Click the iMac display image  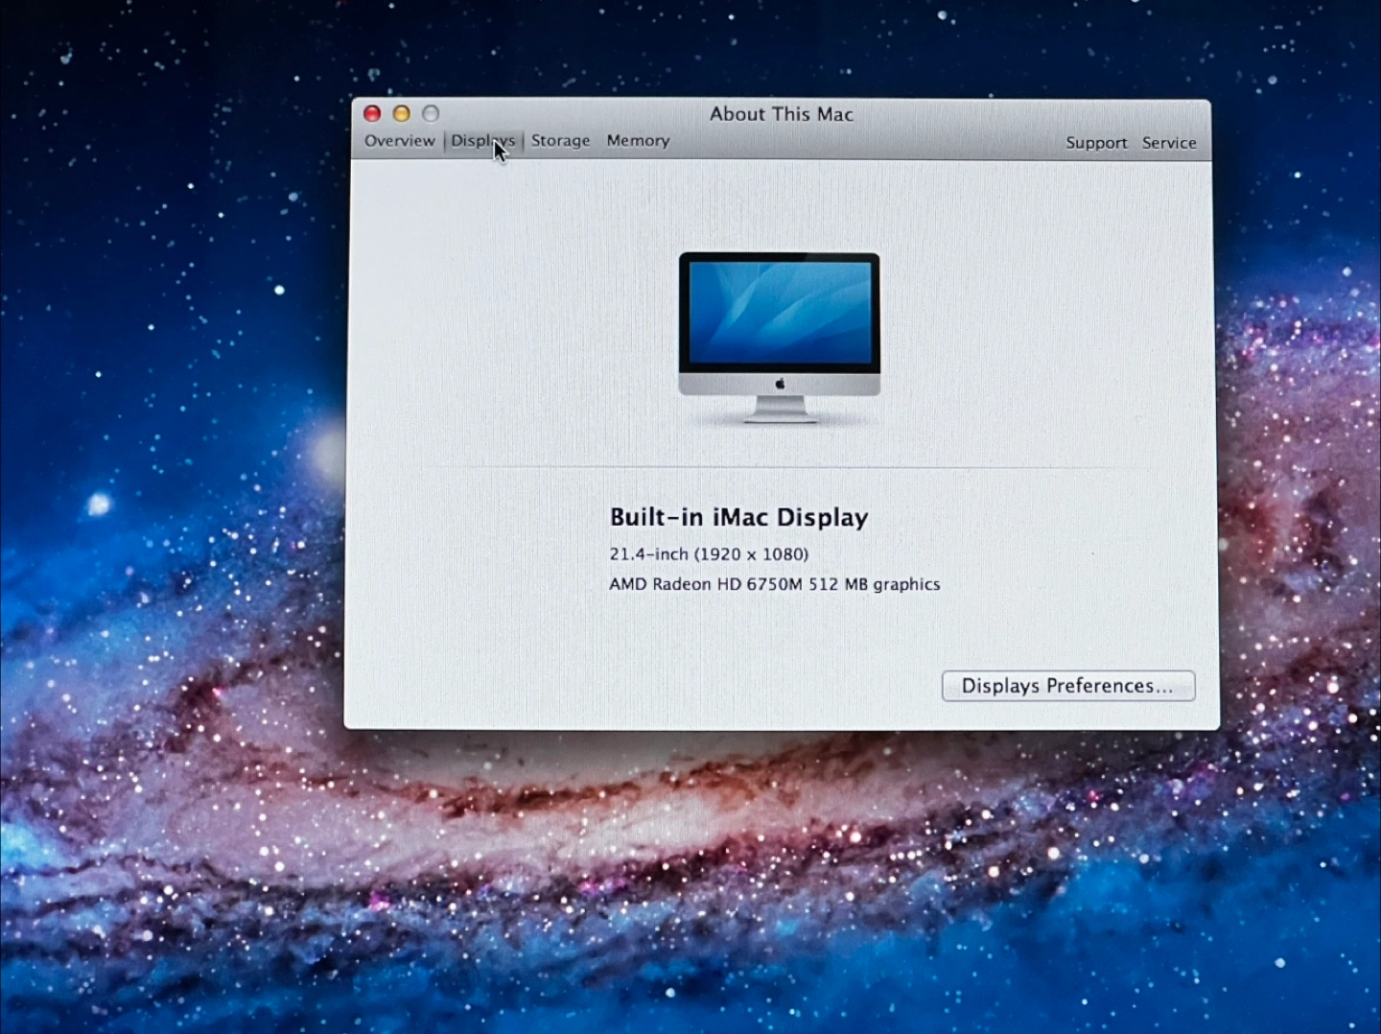pyautogui.click(x=780, y=338)
